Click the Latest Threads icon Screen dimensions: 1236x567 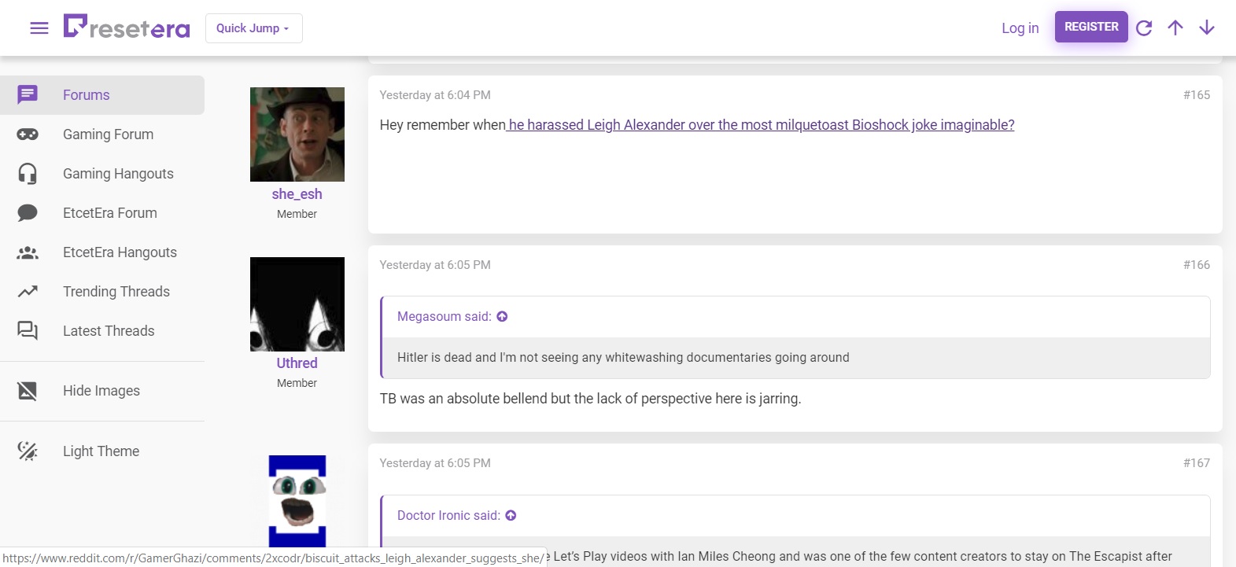pyautogui.click(x=28, y=331)
